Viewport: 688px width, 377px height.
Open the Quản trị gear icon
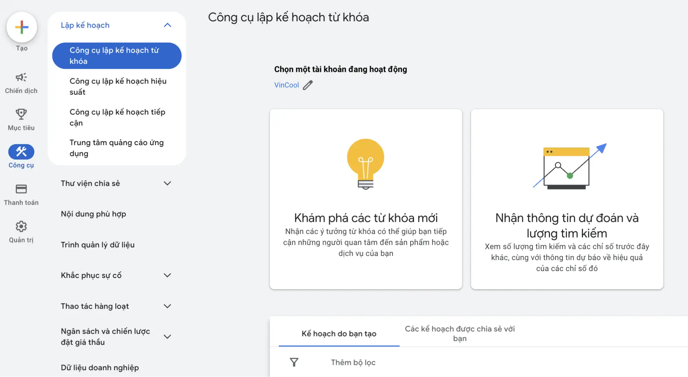pos(21,226)
